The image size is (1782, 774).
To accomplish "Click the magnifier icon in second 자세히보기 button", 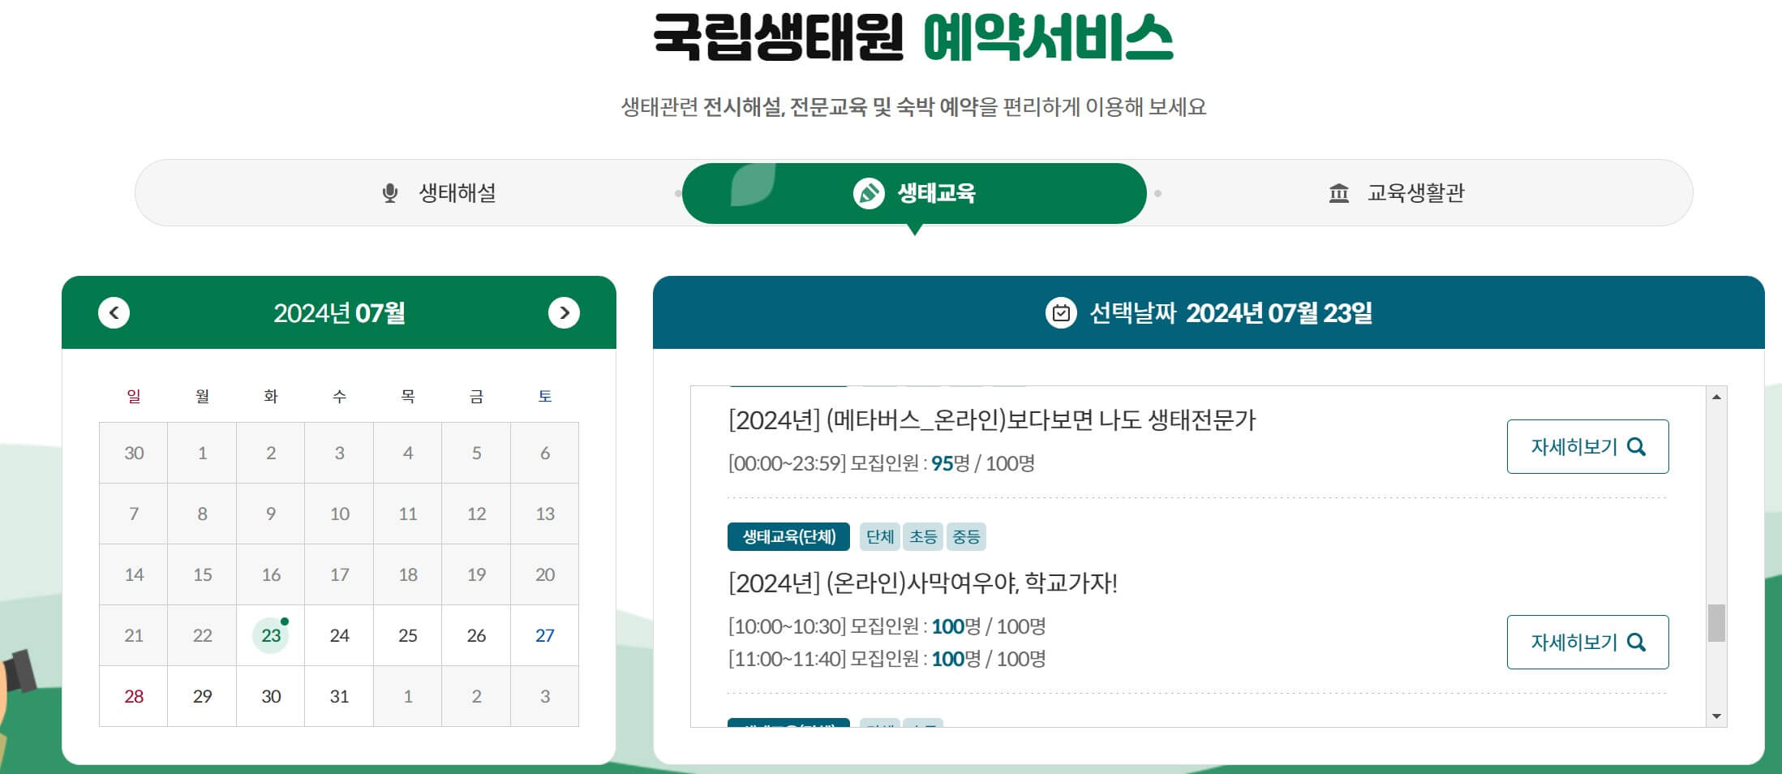I will [1638, 642].
